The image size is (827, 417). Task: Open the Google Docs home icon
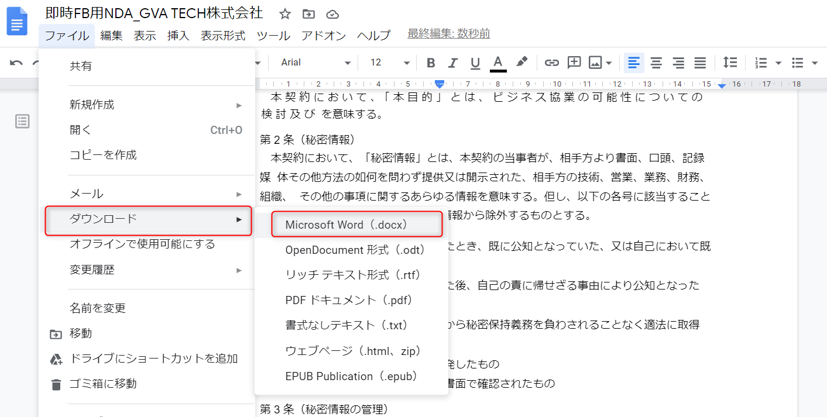[17, 21]
